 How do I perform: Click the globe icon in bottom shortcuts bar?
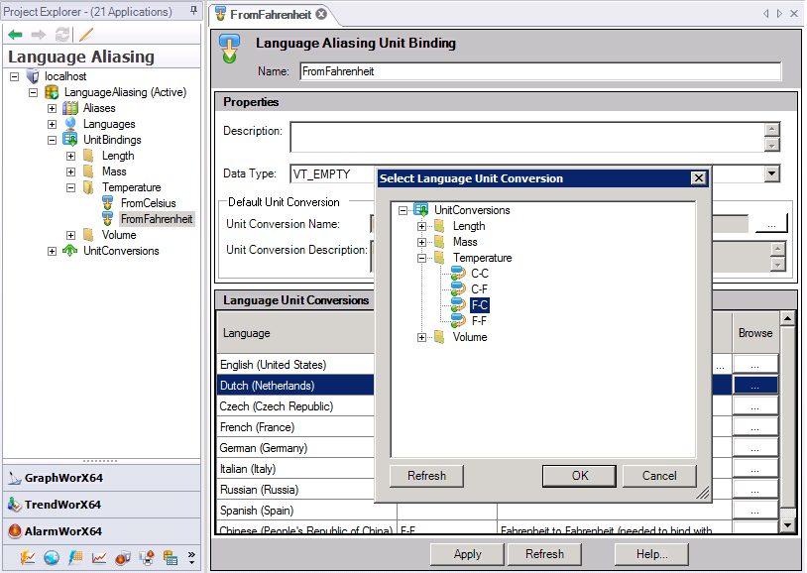[x=52, y=556]
